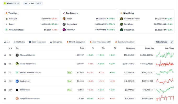This screenshot has height=104, width=178.
Task: Open the Robinhood portfolio dropdown
Action: pos(11,3)
